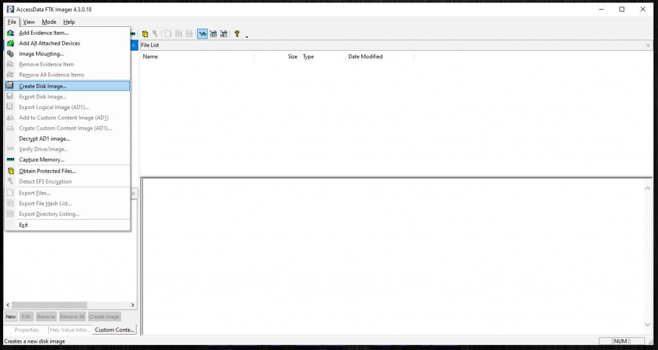Click Remove Evidence Item entry
Image resolution: width=658 pixels, height=350 pixels.
pos(67,64)
